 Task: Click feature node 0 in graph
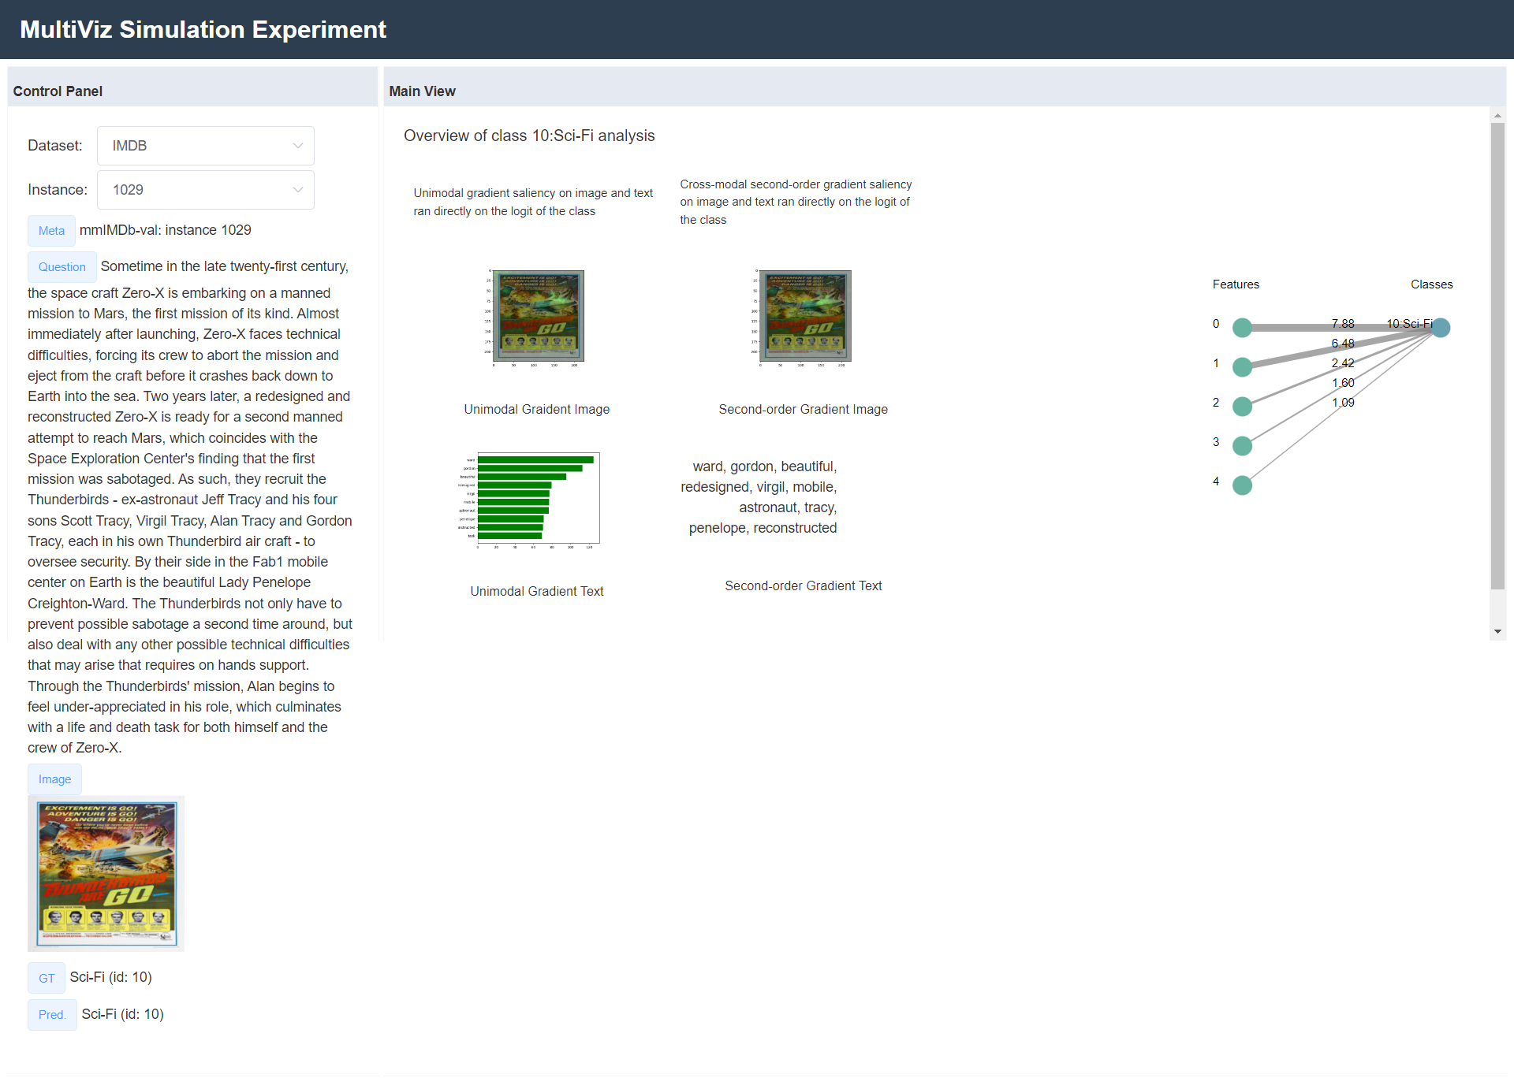[x=1242, y=328]
